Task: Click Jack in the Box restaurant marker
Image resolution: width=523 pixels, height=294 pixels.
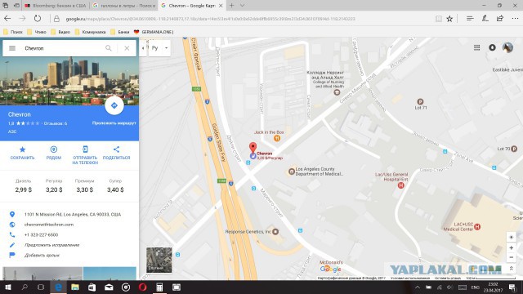Action: click(277, 138)
